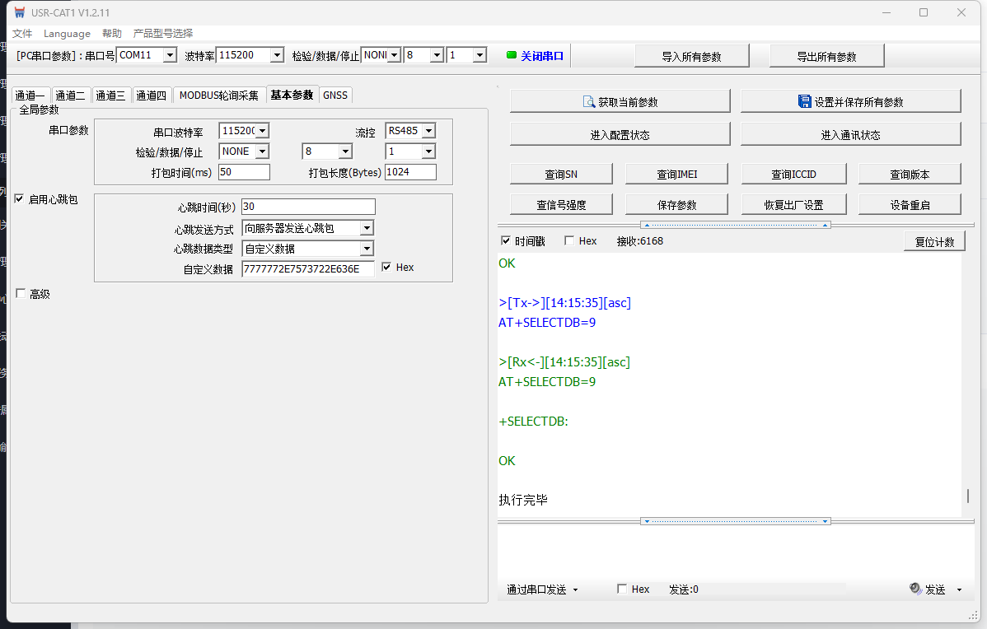The width and height of the screenshot is (987, 629).
Task: Disable the 启用心跳包 checkbox
Action: (20, 199)
